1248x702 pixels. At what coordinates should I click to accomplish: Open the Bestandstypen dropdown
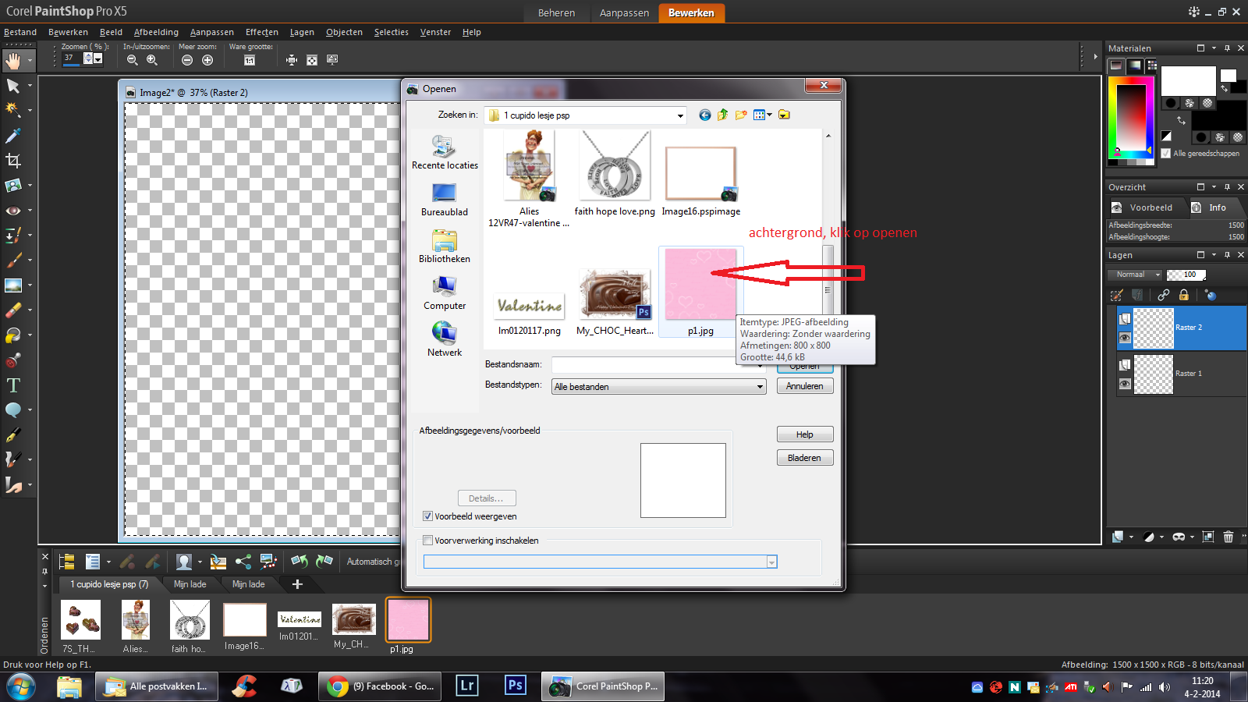760,387
